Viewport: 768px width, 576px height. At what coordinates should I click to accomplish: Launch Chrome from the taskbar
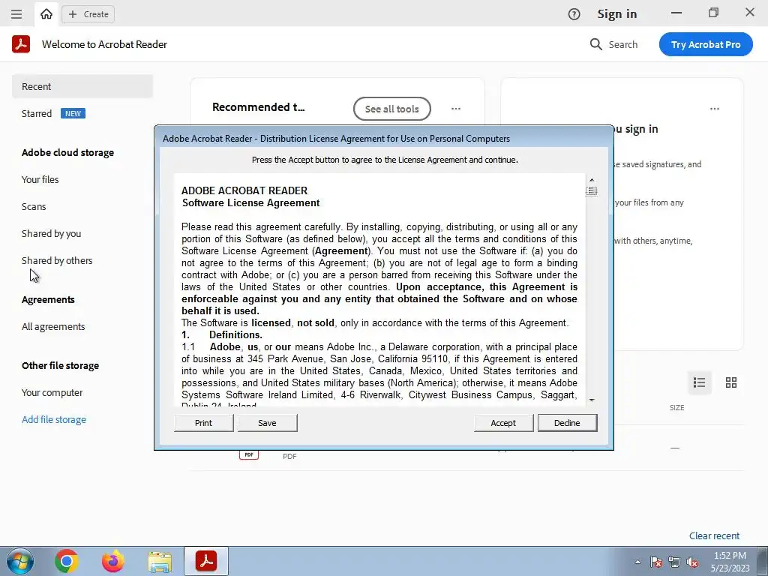point(67,561)
